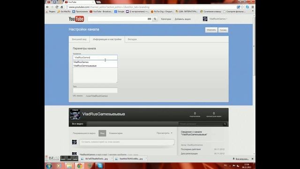The height and width of the screenshot is (169, 300).
Task: Open the Яндекс bookmark
Action: pyautogui.click(x=51, y=11)
